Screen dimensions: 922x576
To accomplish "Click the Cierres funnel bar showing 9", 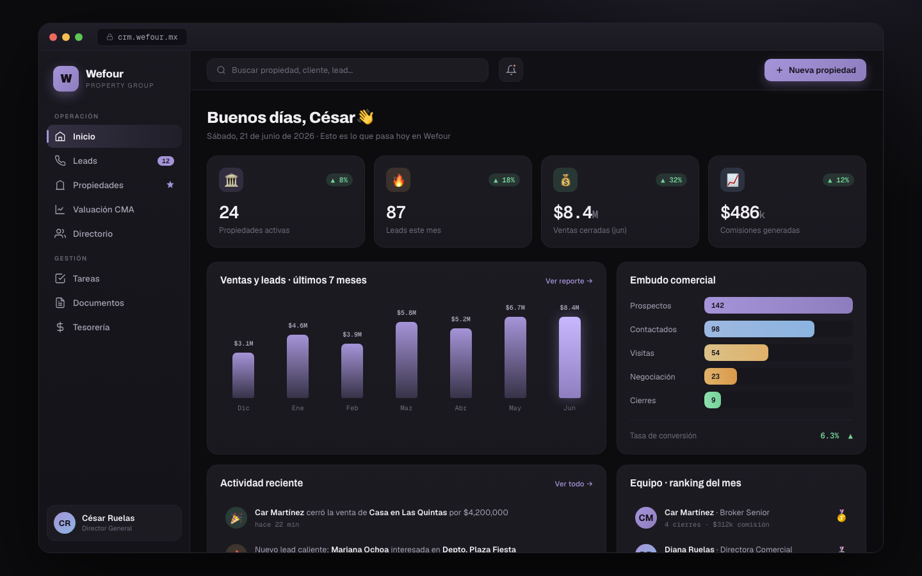I will click(713, 400).
